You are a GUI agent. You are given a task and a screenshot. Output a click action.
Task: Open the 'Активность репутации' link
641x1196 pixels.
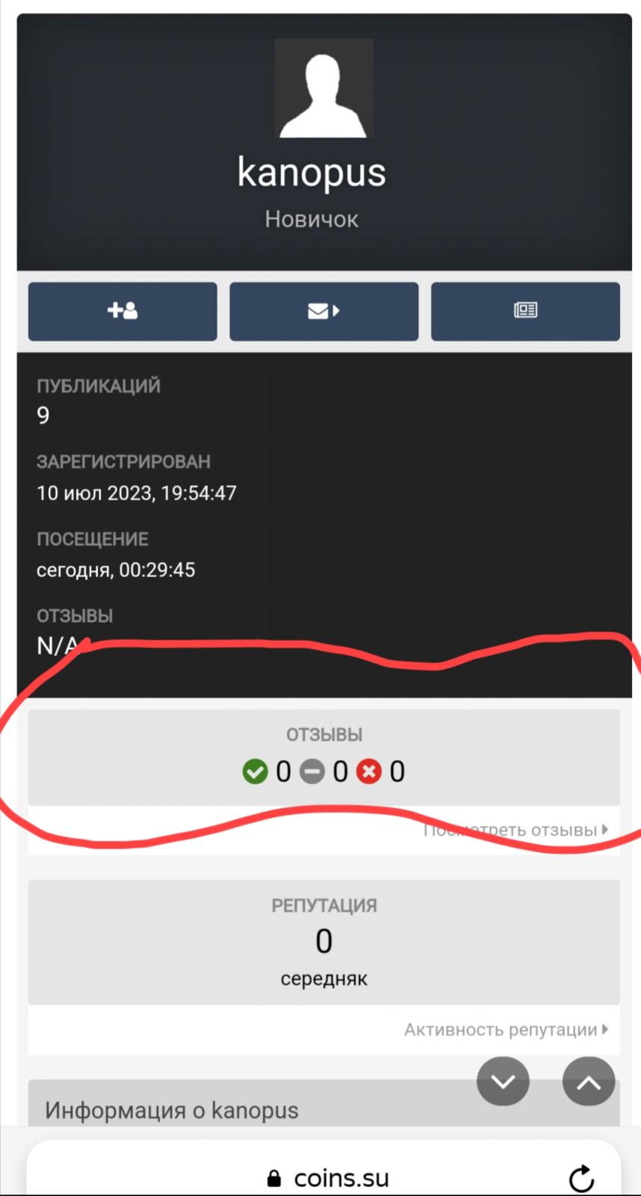[507, 1029]
